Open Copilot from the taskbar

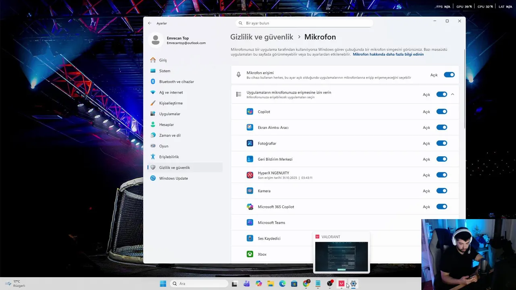pyautogui.click(x=258, y=284)
